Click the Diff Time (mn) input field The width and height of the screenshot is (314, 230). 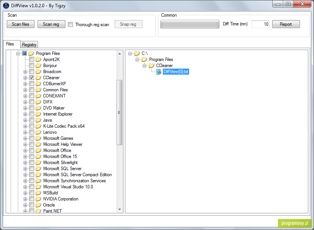click(260, 24)
